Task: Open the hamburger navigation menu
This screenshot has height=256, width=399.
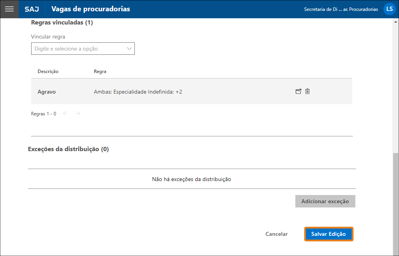Action: click(x=9, y=9)
